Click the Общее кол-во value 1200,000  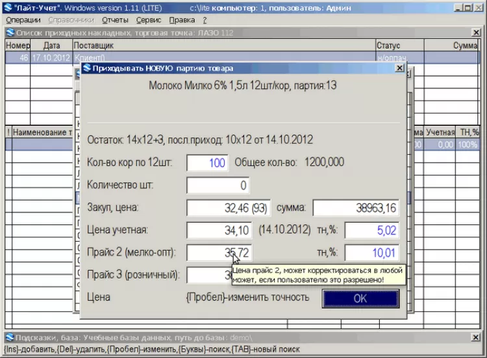click(324, 162)
